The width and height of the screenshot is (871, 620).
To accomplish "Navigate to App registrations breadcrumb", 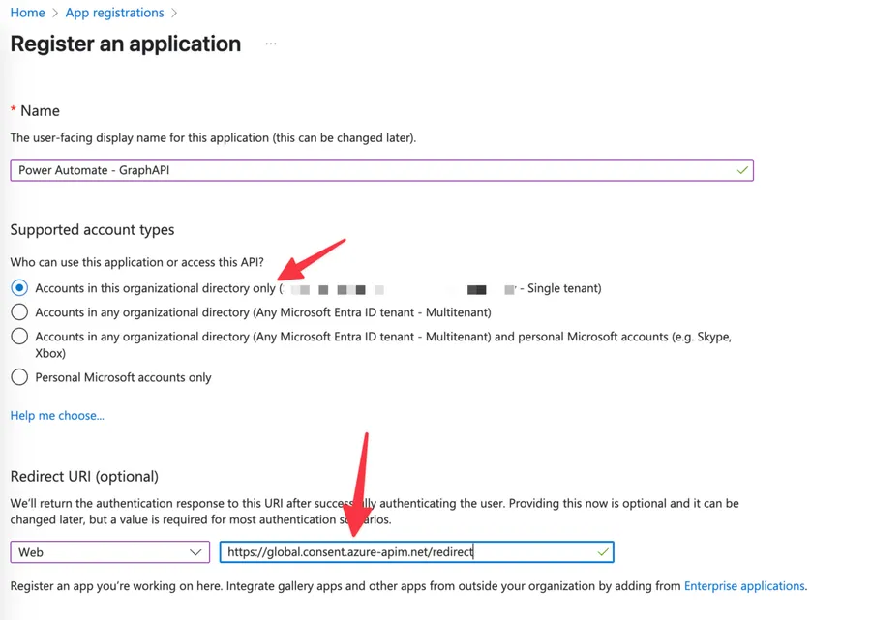I will [x=114, y=13].
